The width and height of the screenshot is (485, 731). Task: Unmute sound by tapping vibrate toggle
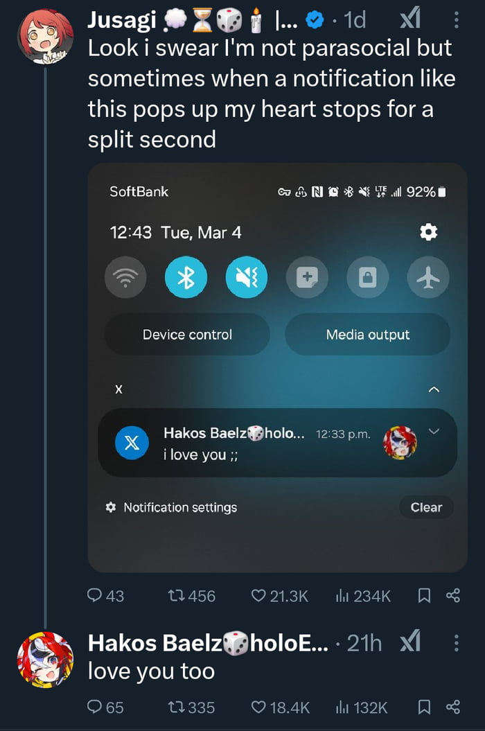pos(246,277)
